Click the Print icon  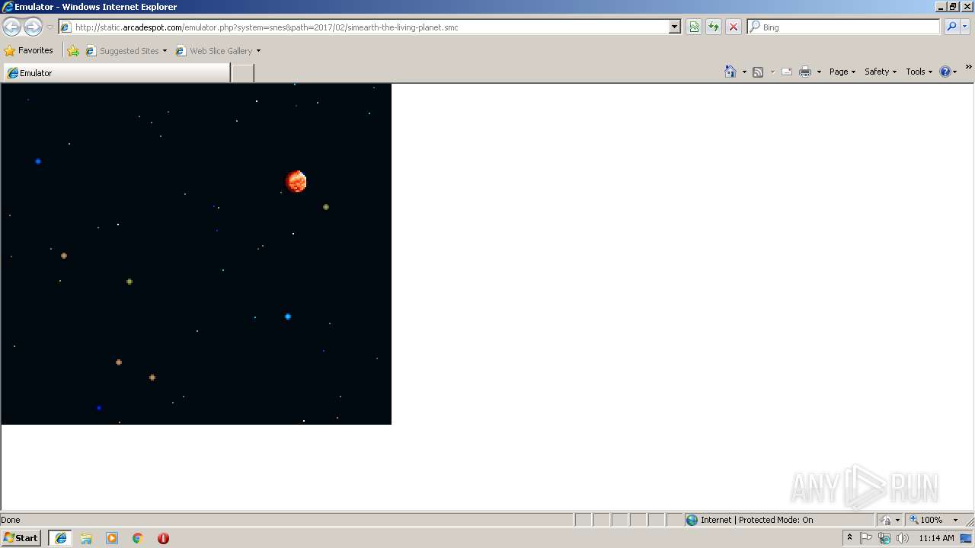pos(805,72)
